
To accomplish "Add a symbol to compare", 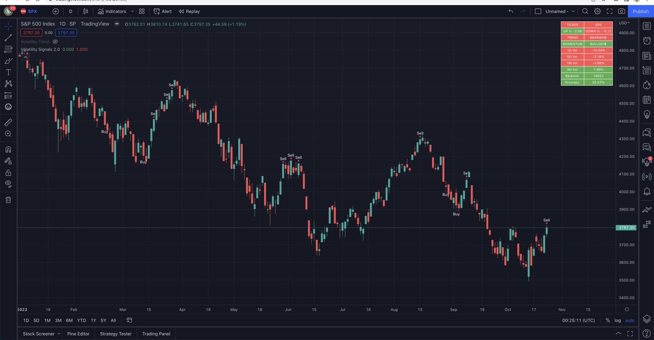I will coord(56,11).
